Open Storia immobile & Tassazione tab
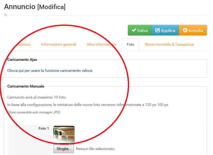 169,44
